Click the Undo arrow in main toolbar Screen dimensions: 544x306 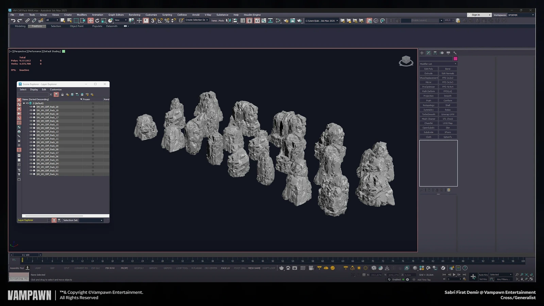(13, 20)
